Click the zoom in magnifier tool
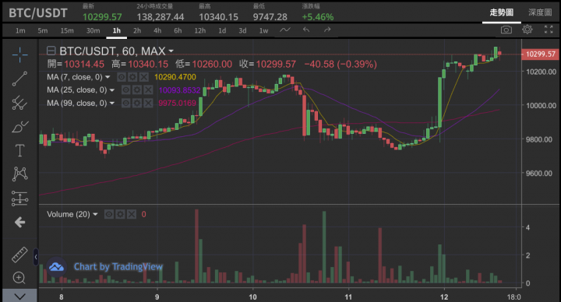Viewport: 561px width, 302px height. [x=19, y=278]
